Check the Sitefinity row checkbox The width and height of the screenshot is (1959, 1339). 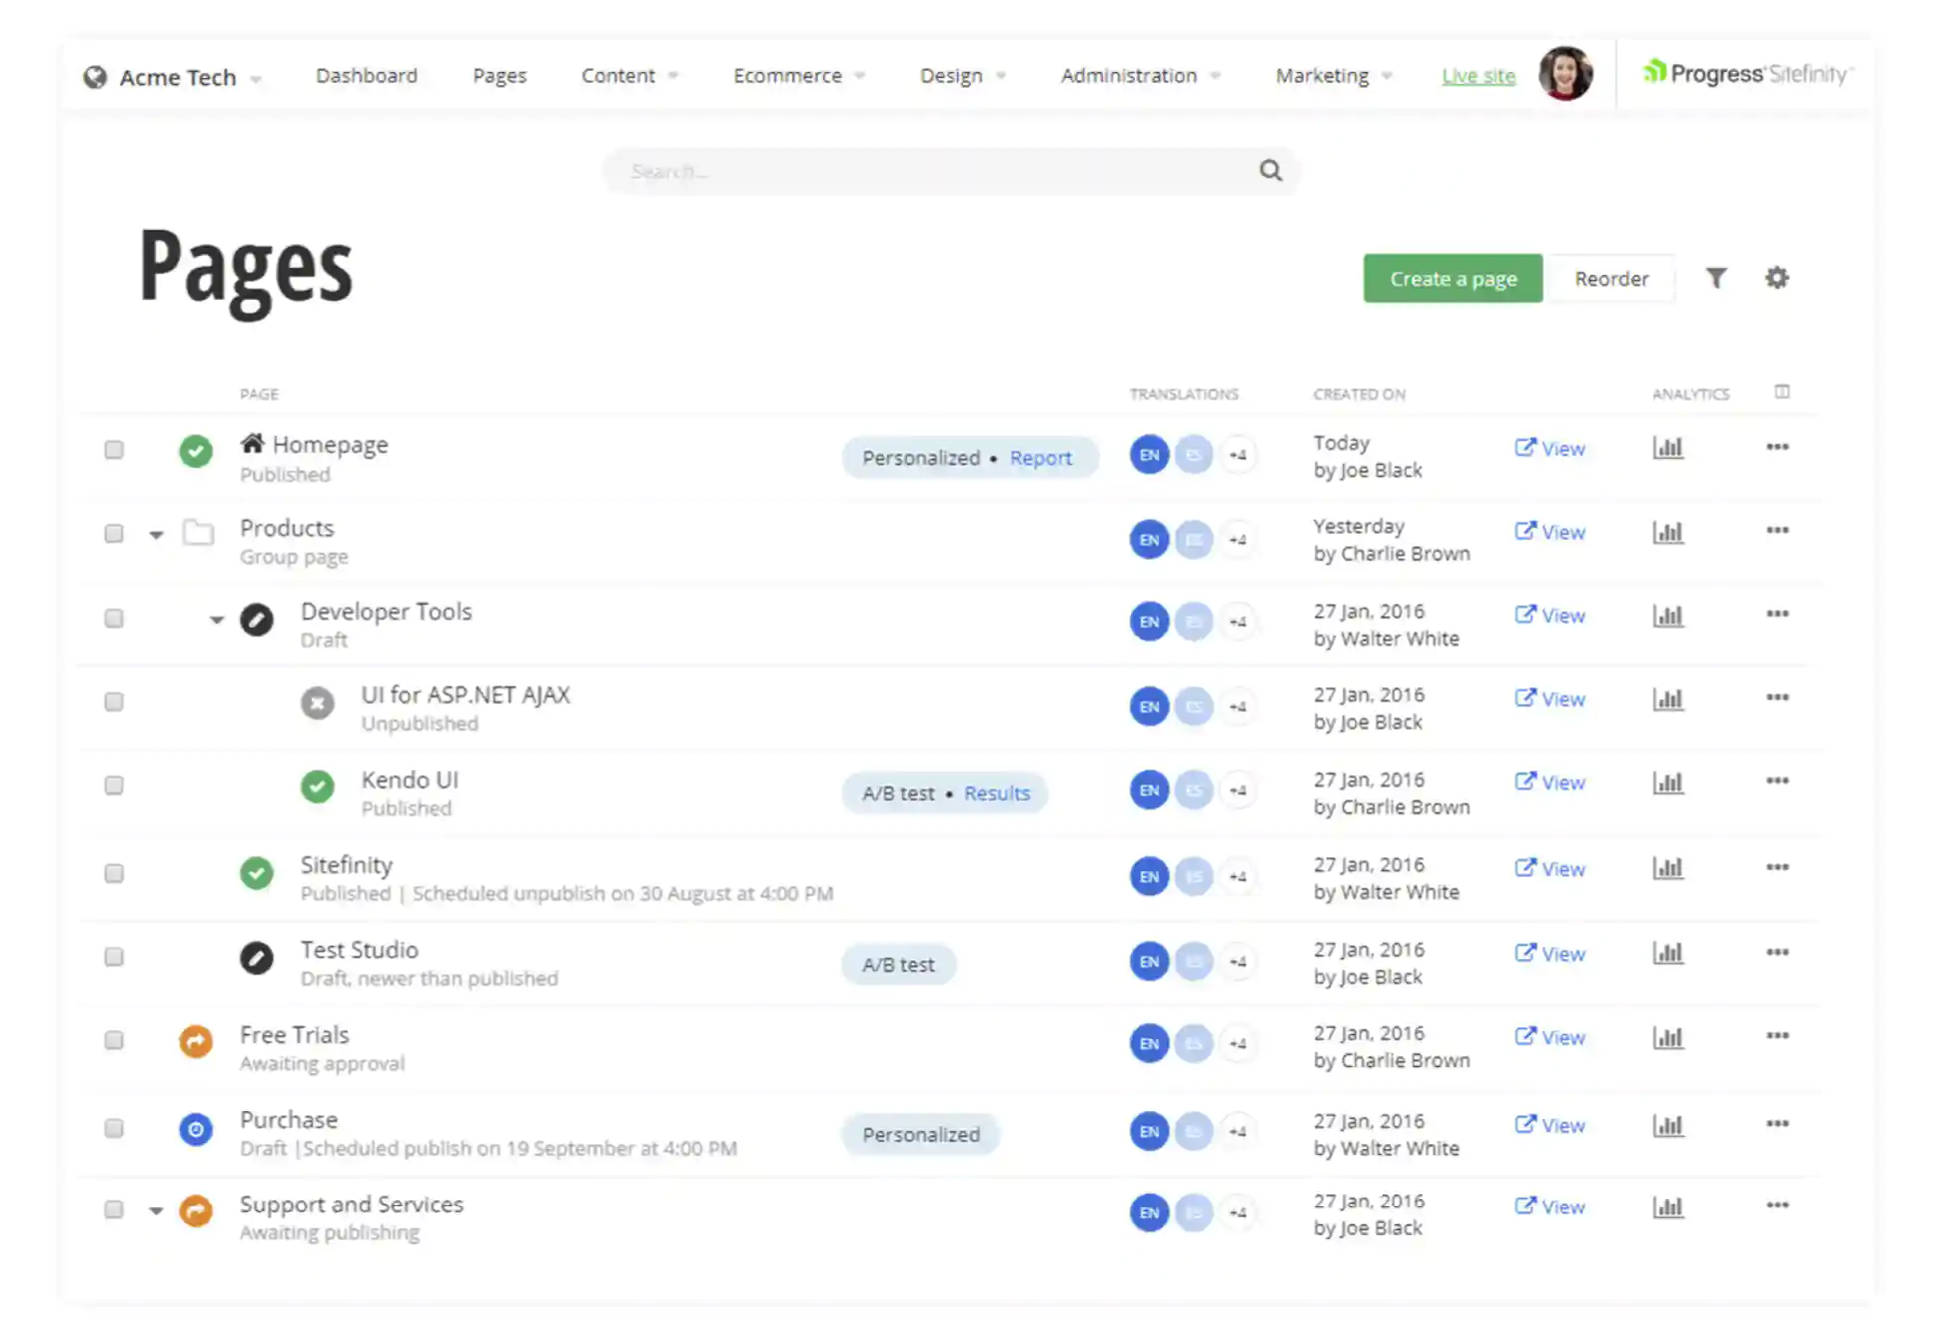[114, 873]
